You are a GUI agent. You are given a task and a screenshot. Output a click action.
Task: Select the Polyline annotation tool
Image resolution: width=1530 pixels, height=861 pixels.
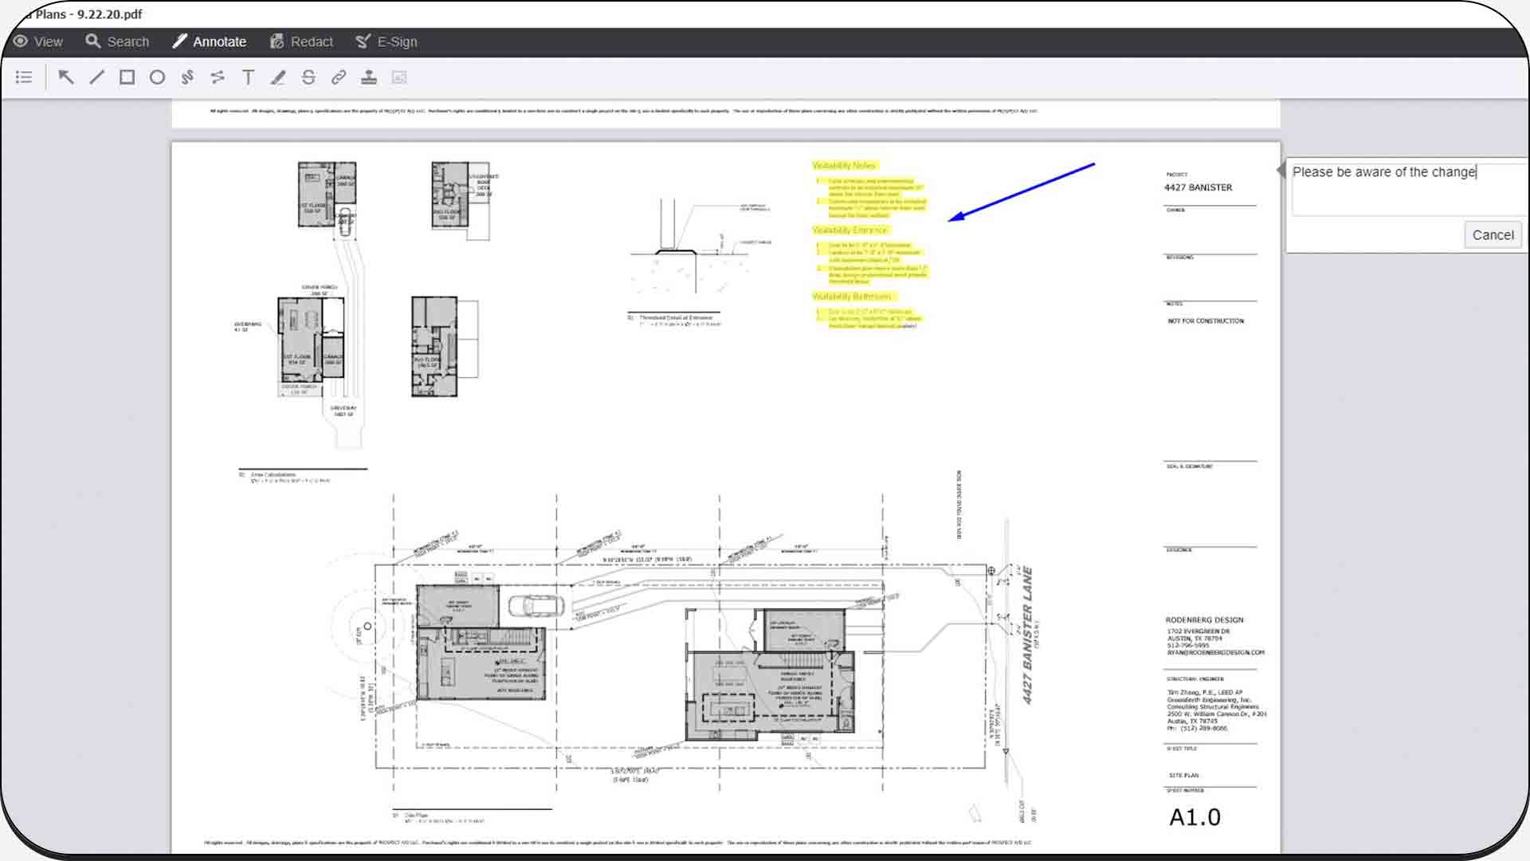(x=218, y=77)
